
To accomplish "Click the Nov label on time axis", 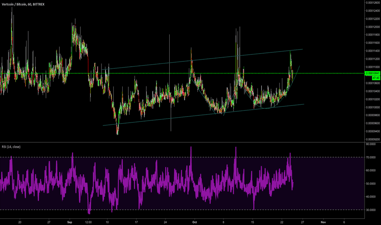I will point(323,222).
